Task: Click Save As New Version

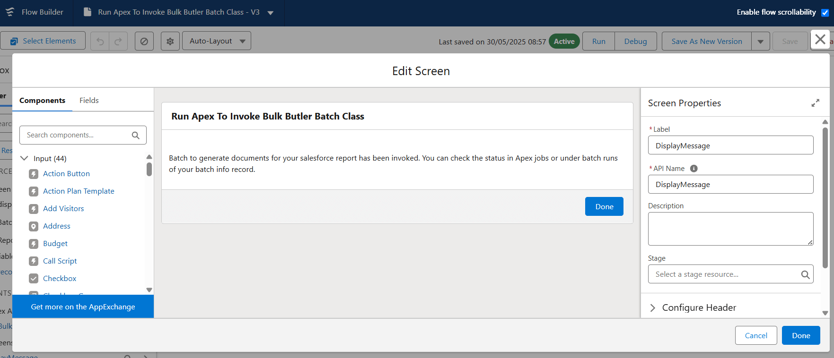Action: click(x=706, y=41)
